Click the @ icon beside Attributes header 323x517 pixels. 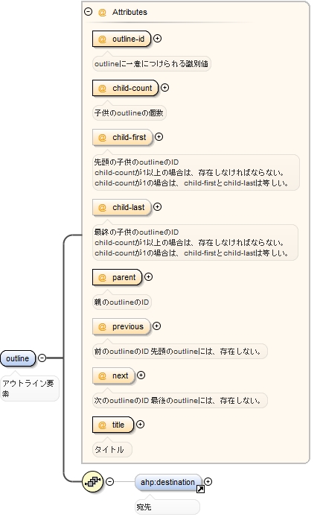[x=102, y=13]
